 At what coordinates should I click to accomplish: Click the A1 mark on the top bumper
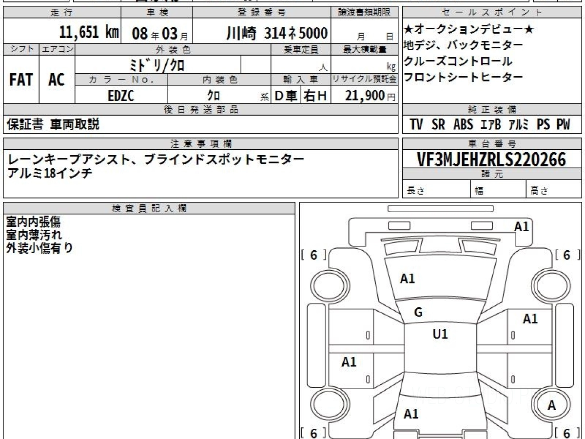pos(522,226)
